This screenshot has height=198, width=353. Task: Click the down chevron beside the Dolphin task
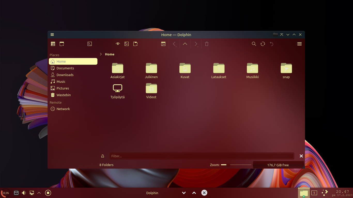click(x=184, y=193)
